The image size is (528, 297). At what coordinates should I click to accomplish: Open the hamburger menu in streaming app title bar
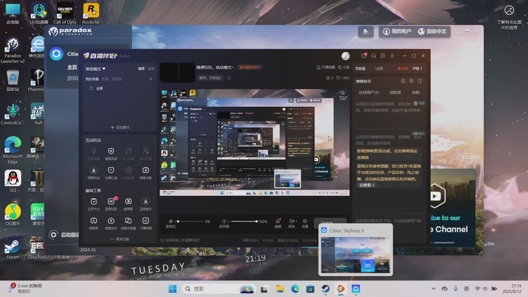pos(392,56)
